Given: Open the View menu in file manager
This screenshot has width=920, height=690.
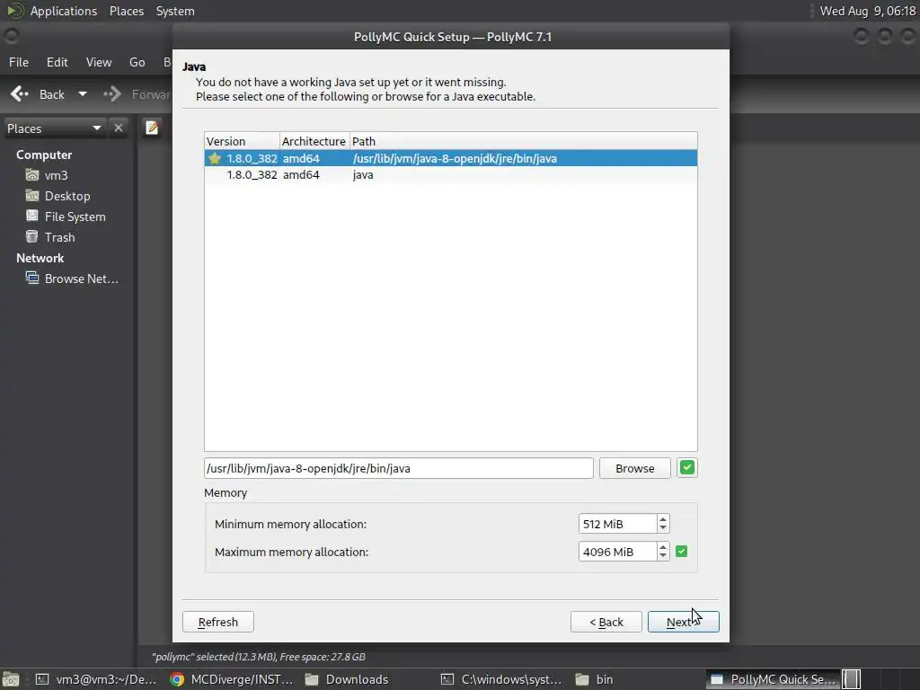Looking at the screenshot, I should [99, 62].
